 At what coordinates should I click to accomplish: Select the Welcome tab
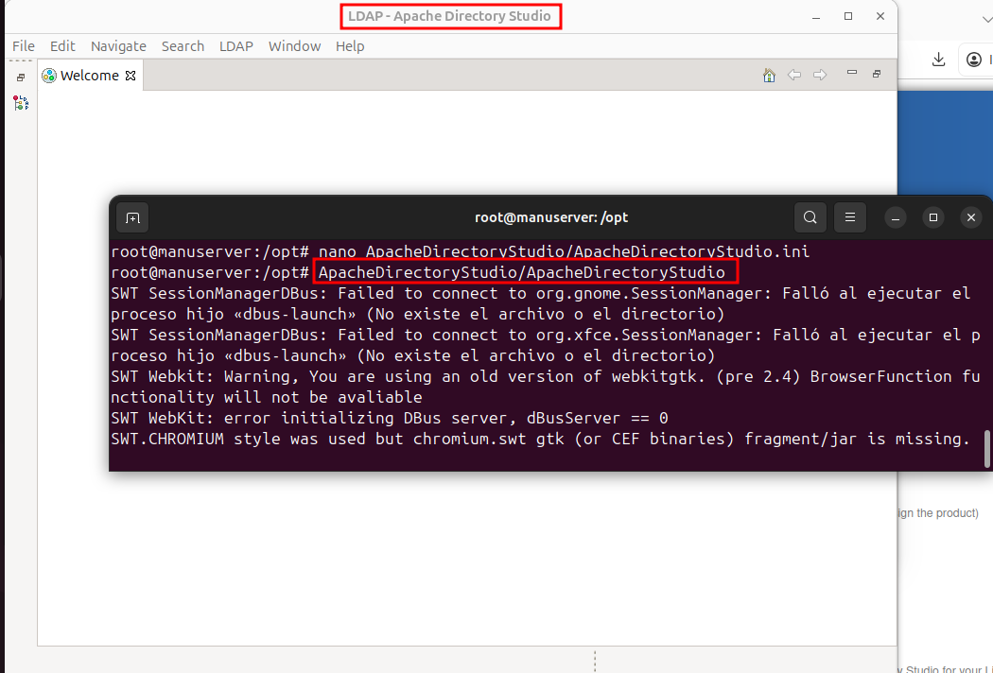click(88, 76)
